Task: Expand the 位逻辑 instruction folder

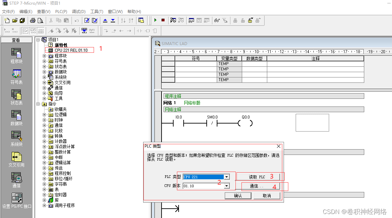Action: (x=44, y=115)
